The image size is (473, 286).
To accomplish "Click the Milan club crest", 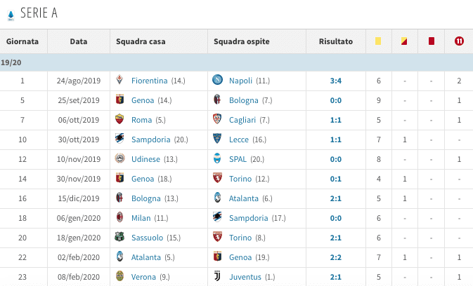I will [119, 217].
